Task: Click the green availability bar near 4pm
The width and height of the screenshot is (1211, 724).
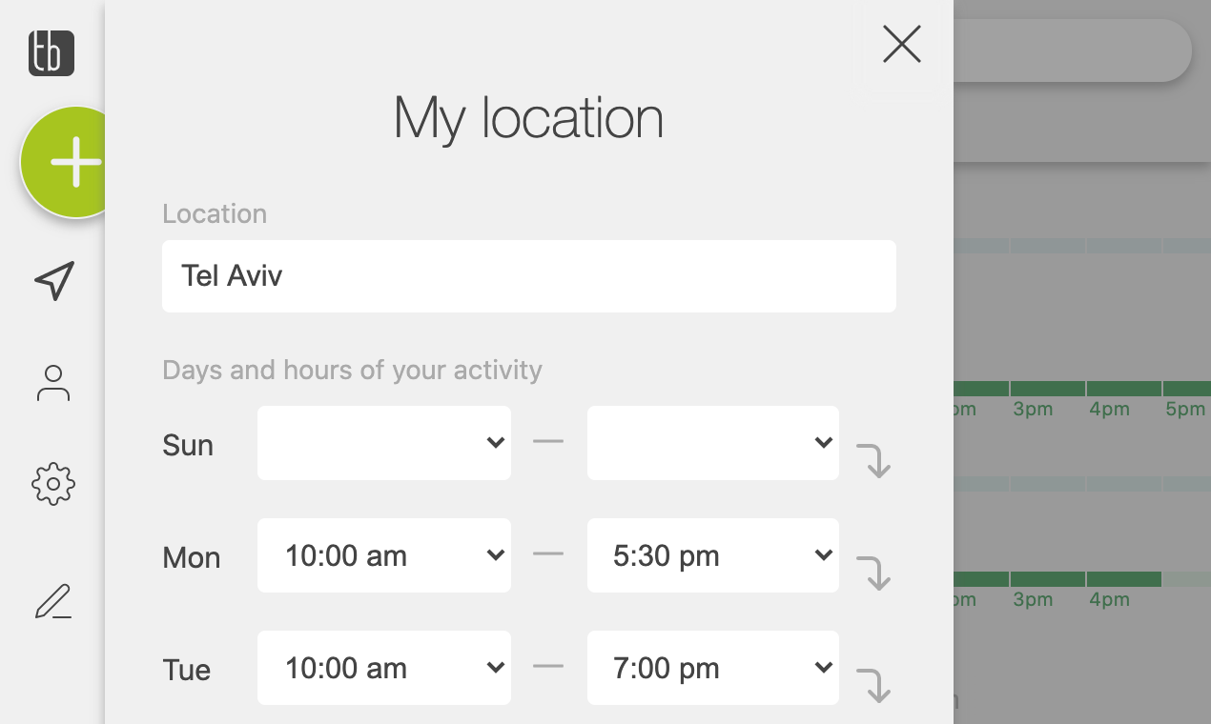Action: (x=1109, y=388)
